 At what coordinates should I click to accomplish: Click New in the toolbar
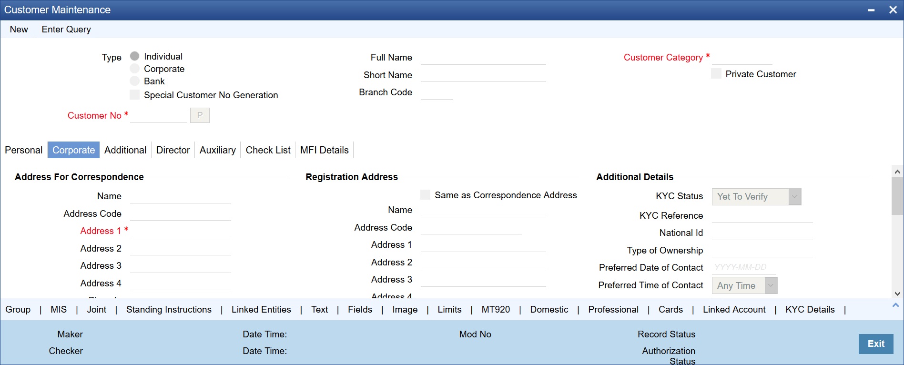(19, 29)
